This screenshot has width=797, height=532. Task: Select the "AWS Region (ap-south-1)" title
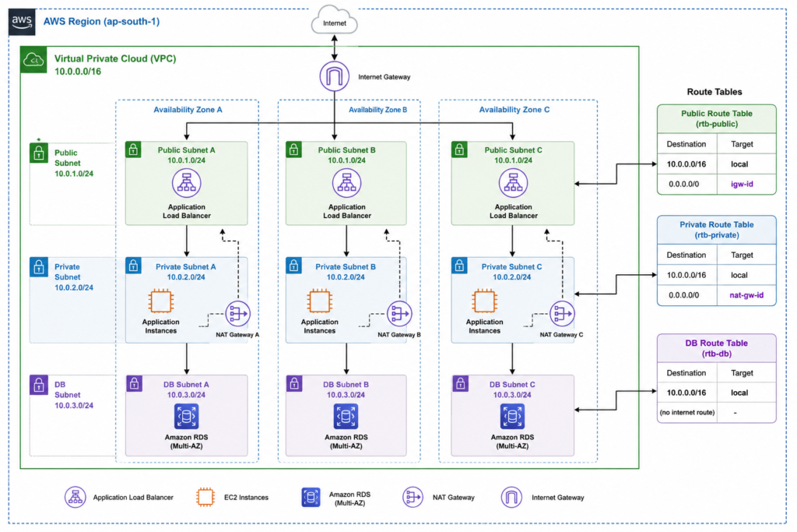click(102, 21)
